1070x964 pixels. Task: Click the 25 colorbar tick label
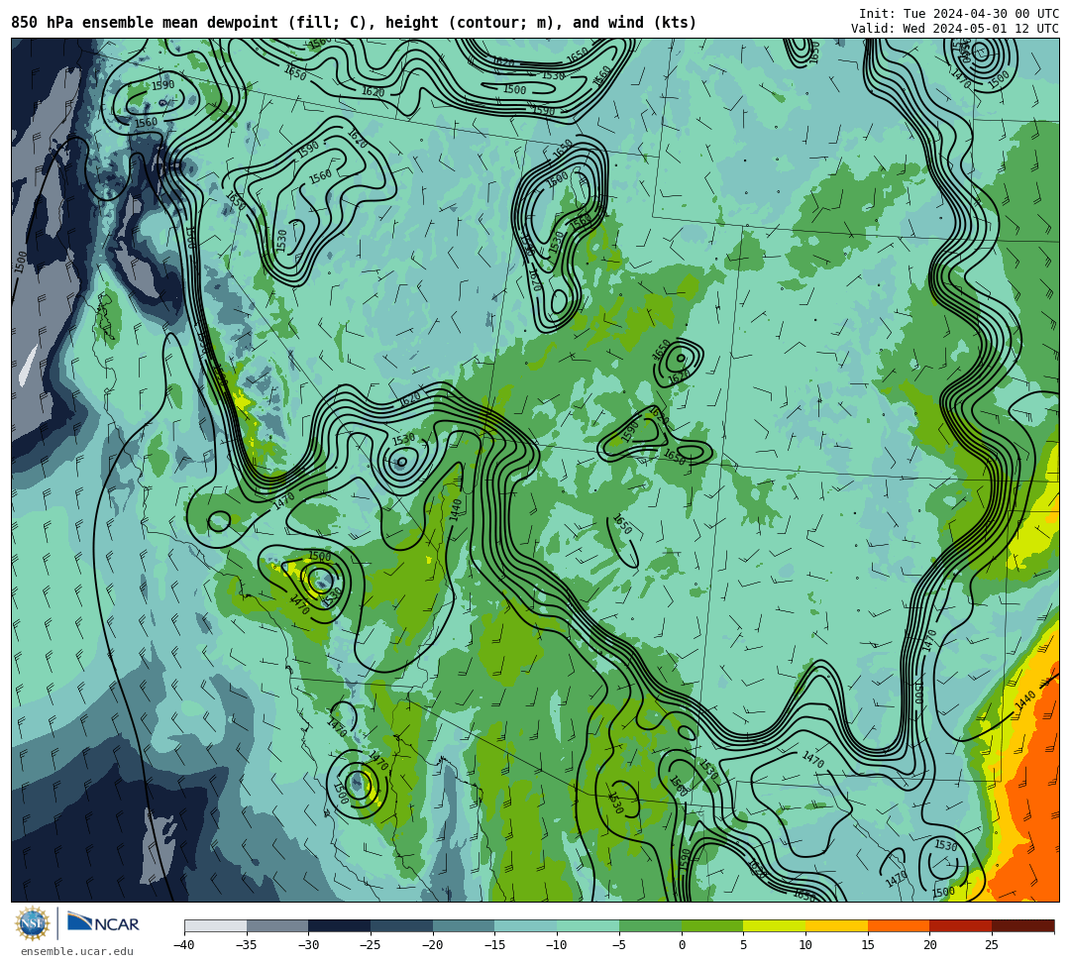click(992, 945)
